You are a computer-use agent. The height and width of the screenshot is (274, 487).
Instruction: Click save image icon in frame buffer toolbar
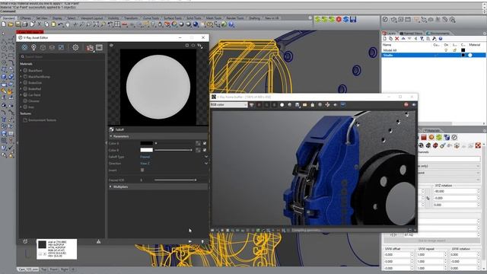pyautogui.click(x=298, y=105)
